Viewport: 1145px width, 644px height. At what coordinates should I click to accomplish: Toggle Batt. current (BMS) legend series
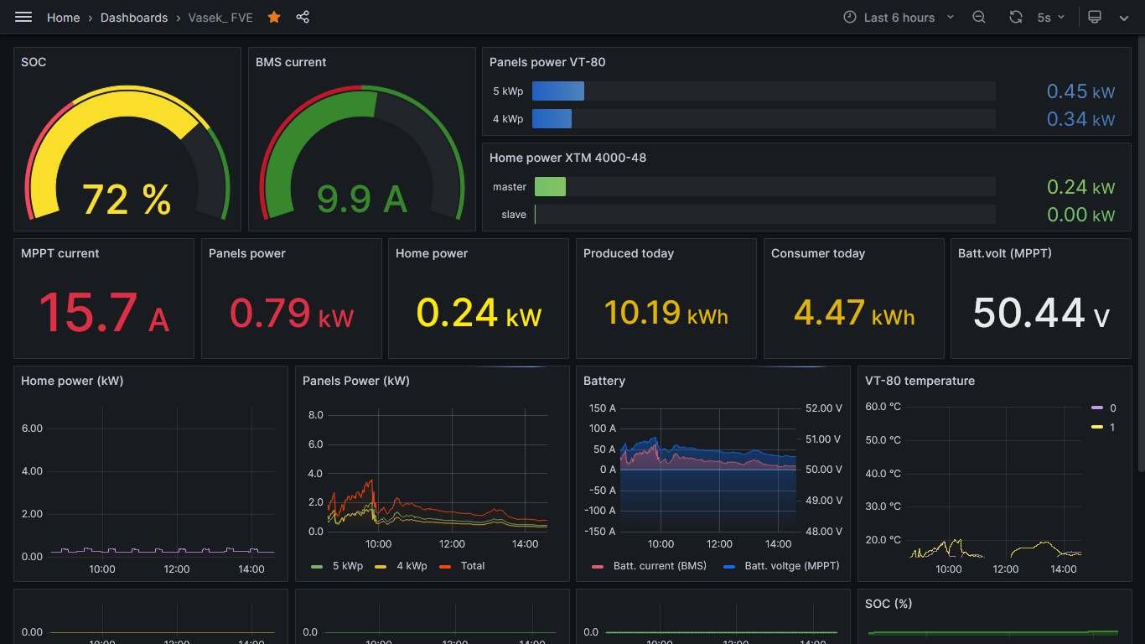[x=659, y=566]
